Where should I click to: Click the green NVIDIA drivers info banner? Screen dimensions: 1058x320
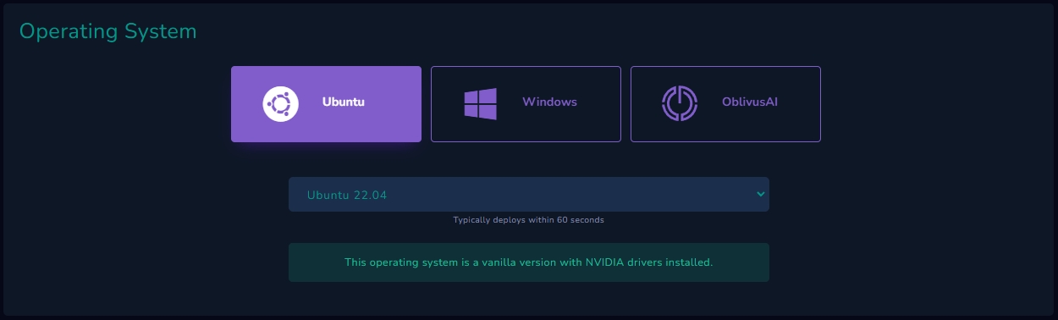[528, 262]
